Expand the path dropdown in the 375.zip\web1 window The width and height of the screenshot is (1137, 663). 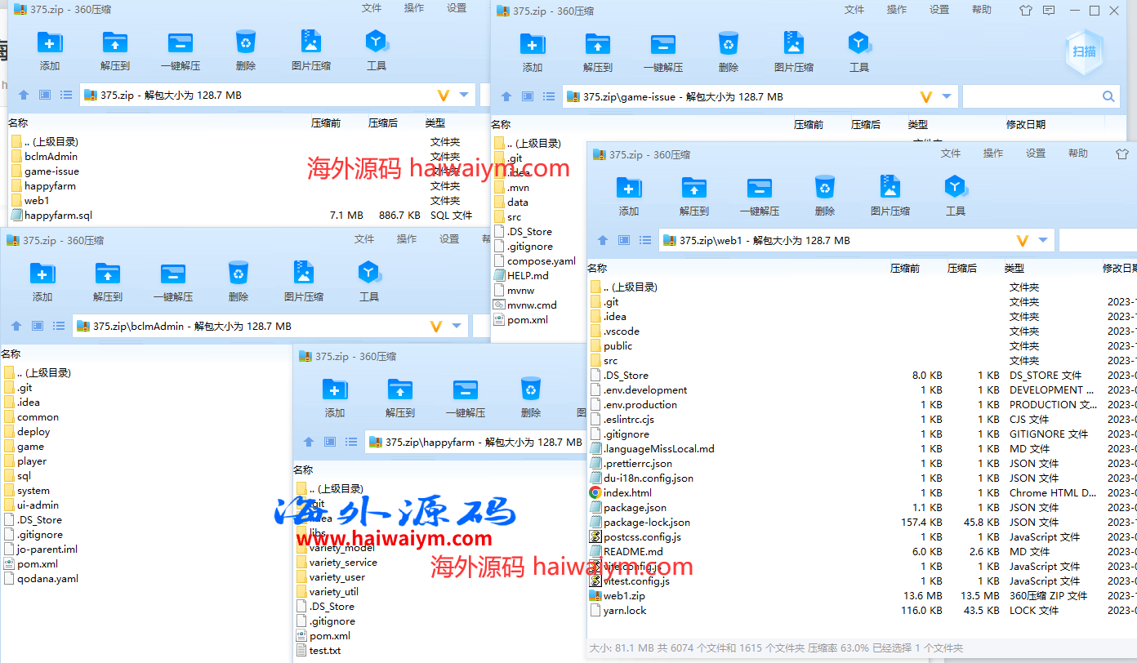coord(1043,240)
